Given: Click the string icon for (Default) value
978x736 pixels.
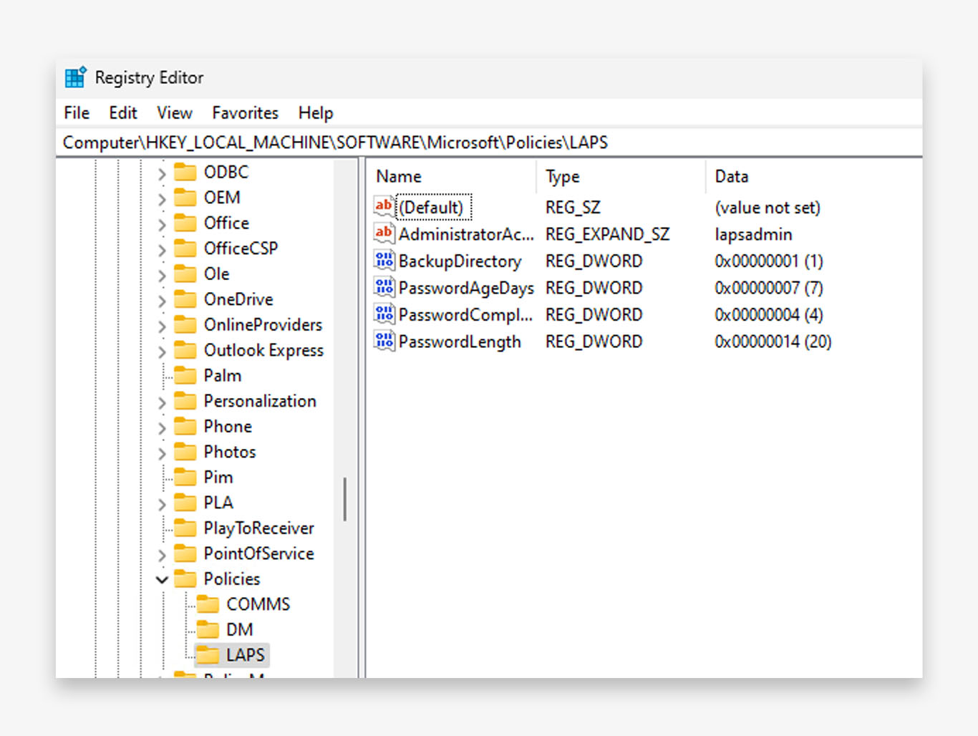Looking at the screenshot, I should coord(384,207).
